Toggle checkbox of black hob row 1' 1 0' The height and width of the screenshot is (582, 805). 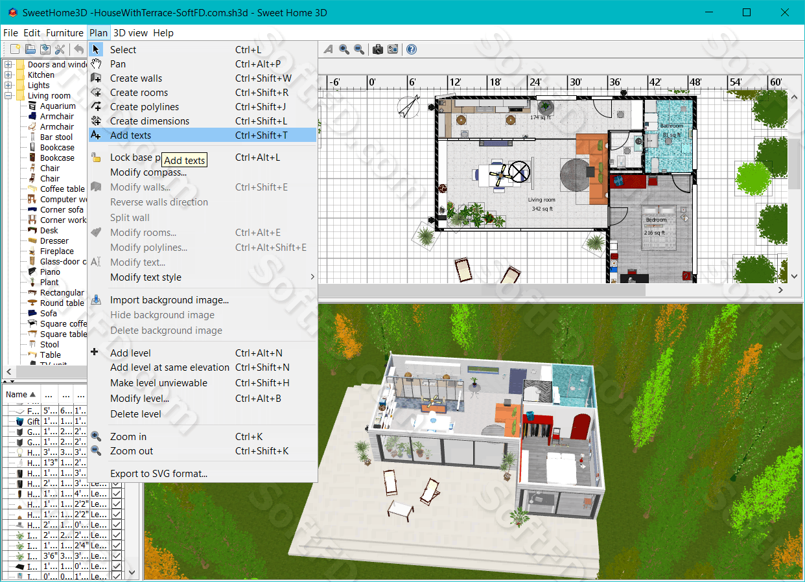[117, 566]
